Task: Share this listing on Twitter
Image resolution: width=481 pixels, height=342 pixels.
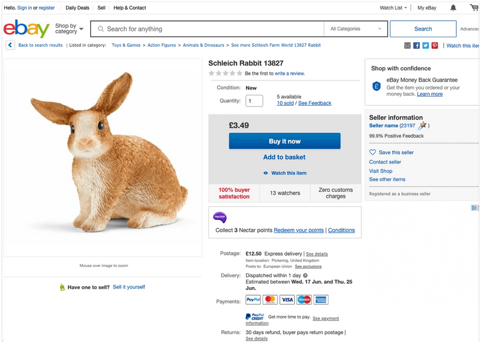Action: [x=426, y=46]
